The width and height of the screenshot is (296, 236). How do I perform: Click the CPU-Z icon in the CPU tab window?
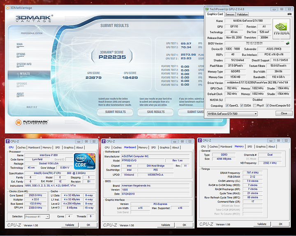click(7, 141)
